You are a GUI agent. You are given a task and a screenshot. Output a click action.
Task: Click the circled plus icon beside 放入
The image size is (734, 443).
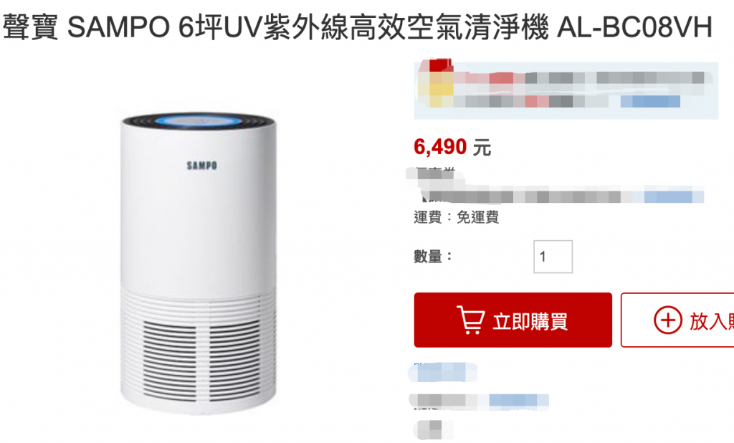point(667,320)
